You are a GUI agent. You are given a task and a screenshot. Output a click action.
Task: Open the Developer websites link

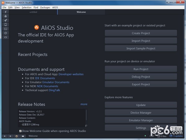71,74
